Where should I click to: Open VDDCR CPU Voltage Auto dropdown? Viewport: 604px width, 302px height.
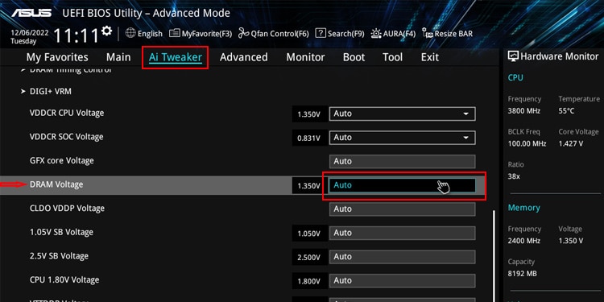[x=402, y=114]
